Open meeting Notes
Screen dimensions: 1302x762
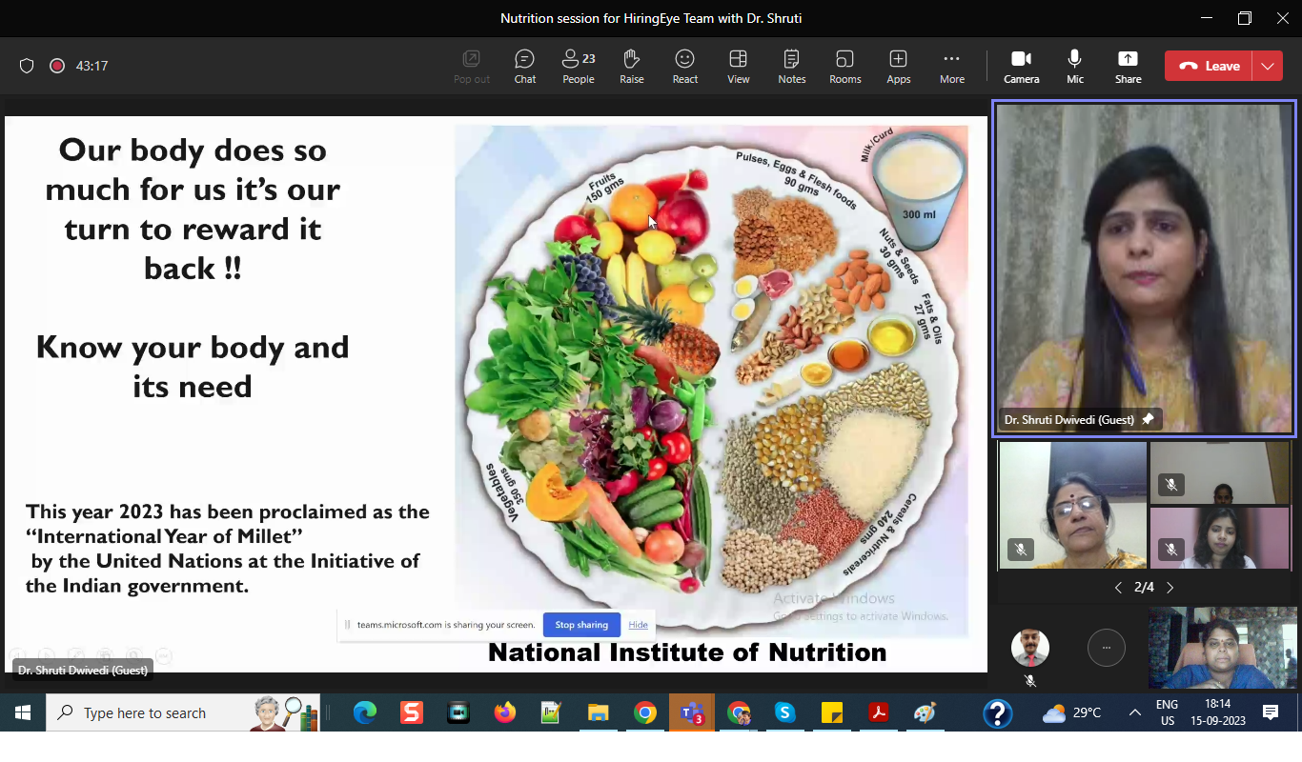pos(791,67)
